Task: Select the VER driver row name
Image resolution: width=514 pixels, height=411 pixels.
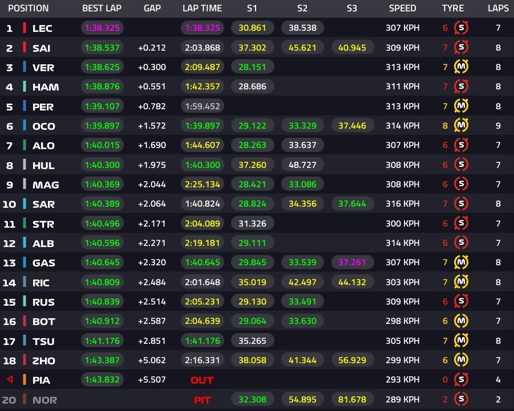Action: tap(43, 68)
